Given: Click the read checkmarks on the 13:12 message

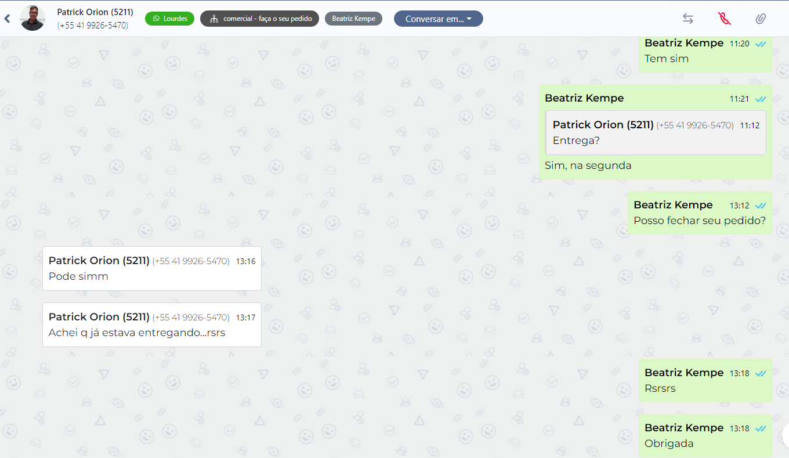Looking at the screenshot, I should click(x=761, y=205).
